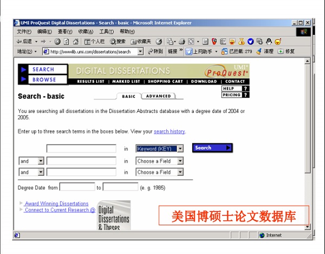Open the Keyword (KEY) field dropdown
Image resolution: width=325 pixels, height=254 pixels.
click(159, 149)
